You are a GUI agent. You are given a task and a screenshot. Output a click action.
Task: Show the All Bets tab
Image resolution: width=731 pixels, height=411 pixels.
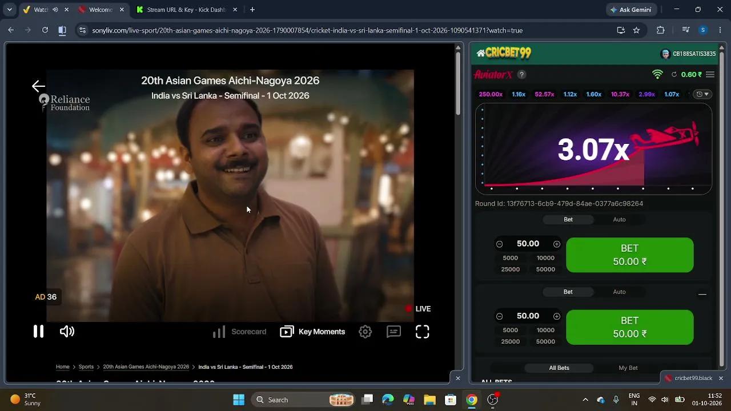click(559, 368)
